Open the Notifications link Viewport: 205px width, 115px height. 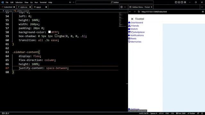[137, 35]
